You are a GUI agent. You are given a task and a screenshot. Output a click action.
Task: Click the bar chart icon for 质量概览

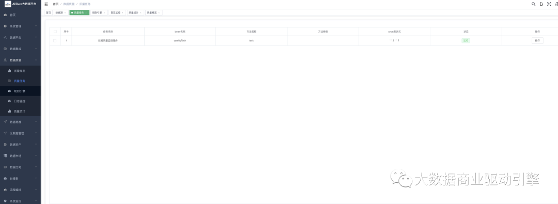tap(9, 71)
